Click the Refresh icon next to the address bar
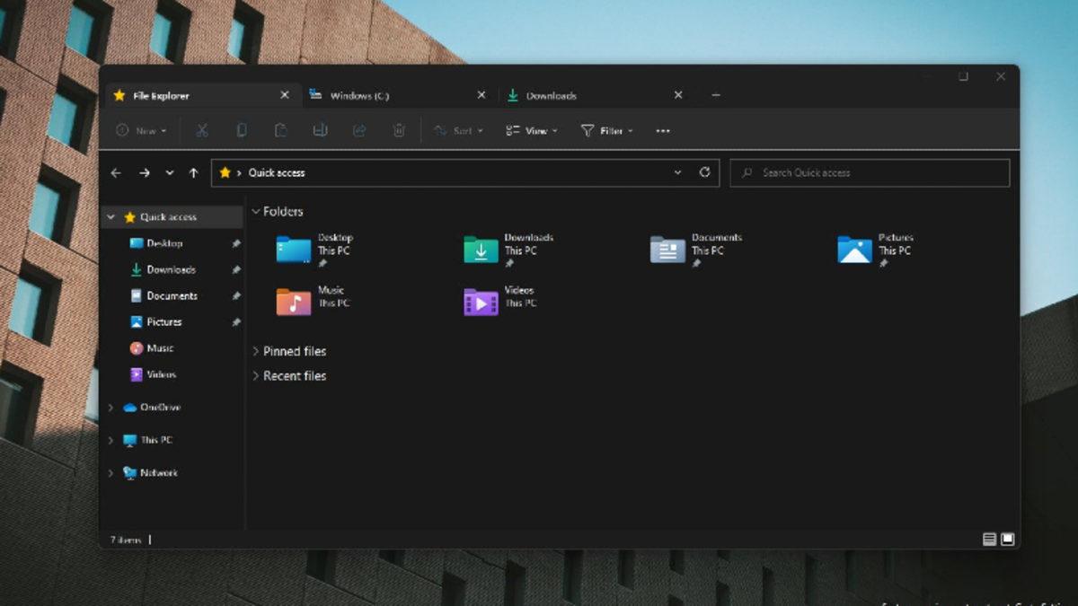1078x606 pixels. click(707, 172)
